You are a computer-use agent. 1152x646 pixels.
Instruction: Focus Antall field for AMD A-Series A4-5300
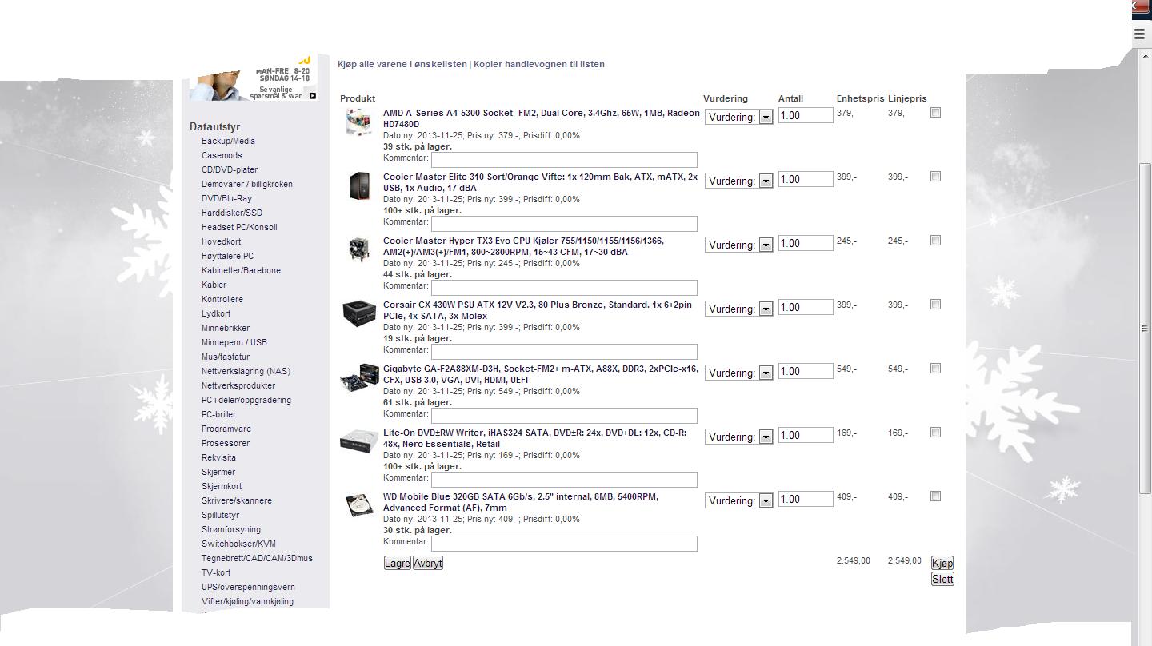(806, 115)
